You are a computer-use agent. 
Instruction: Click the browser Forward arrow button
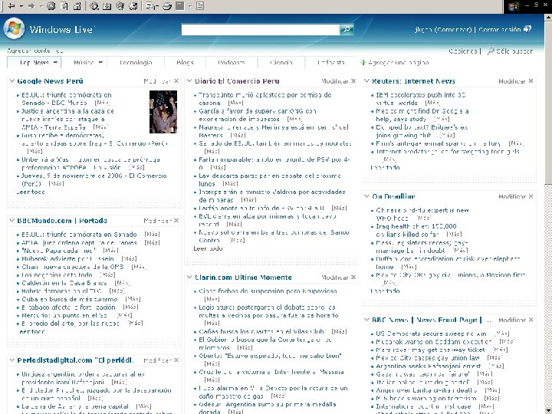[31, 6]
